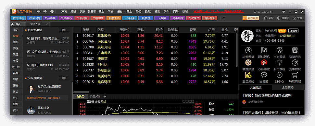The image size is (315, 126).
Task: Select the 自选股 bottom tab
Action: point(80,96)
